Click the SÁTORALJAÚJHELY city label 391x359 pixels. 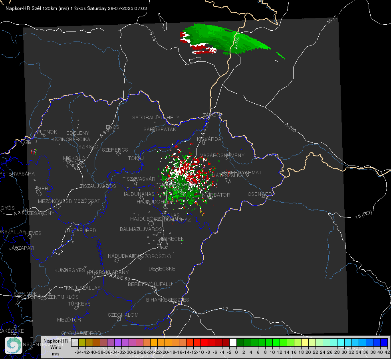click(156, 117)
